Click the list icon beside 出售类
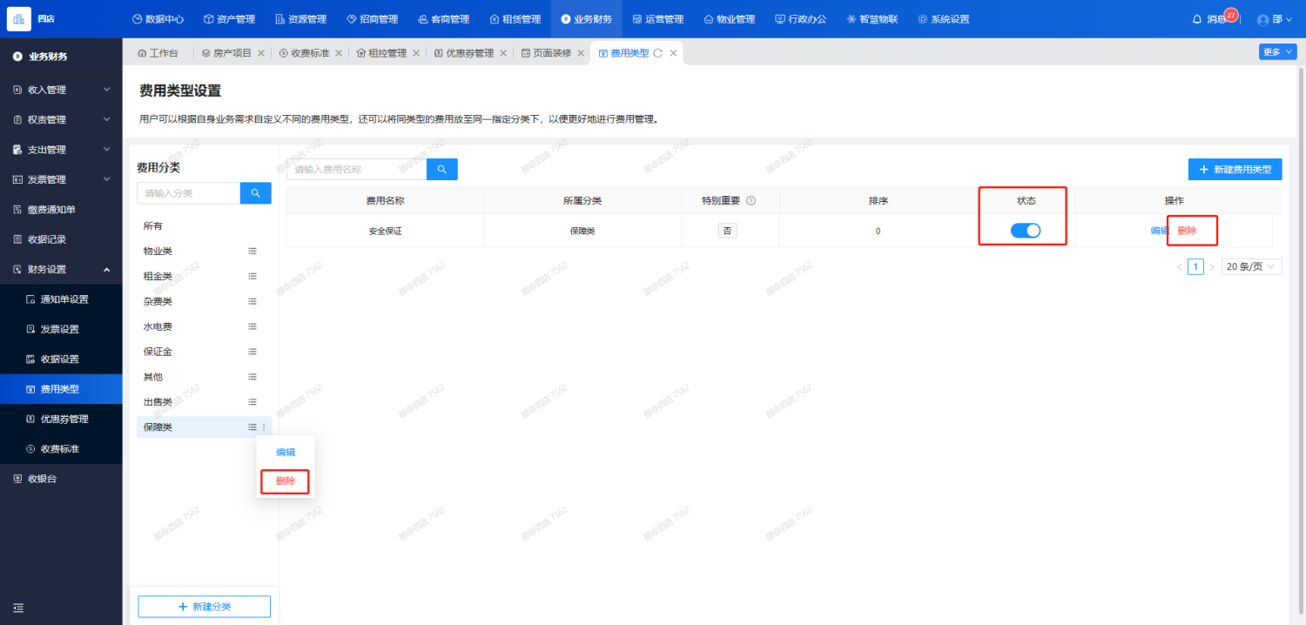Screen dimensions: 1306x625 click(x=252, y=402)
